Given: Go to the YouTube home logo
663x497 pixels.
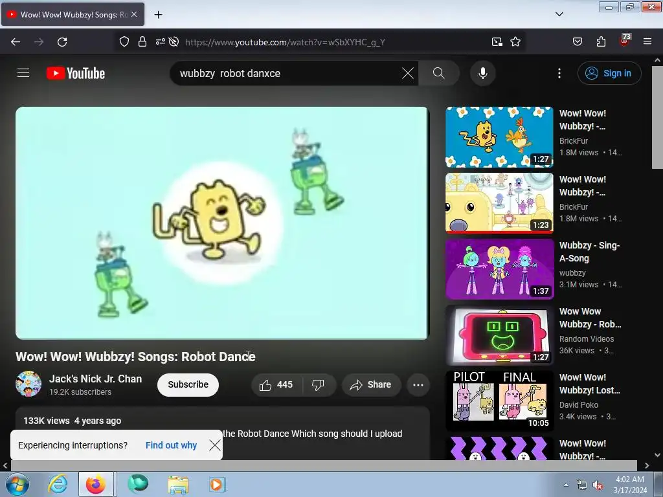Looking at the screenshot, I should [76, 73].
